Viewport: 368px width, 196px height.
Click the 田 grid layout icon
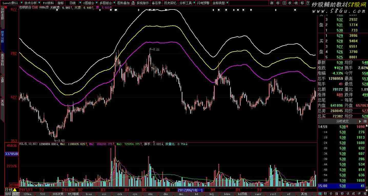coord(284,3)
